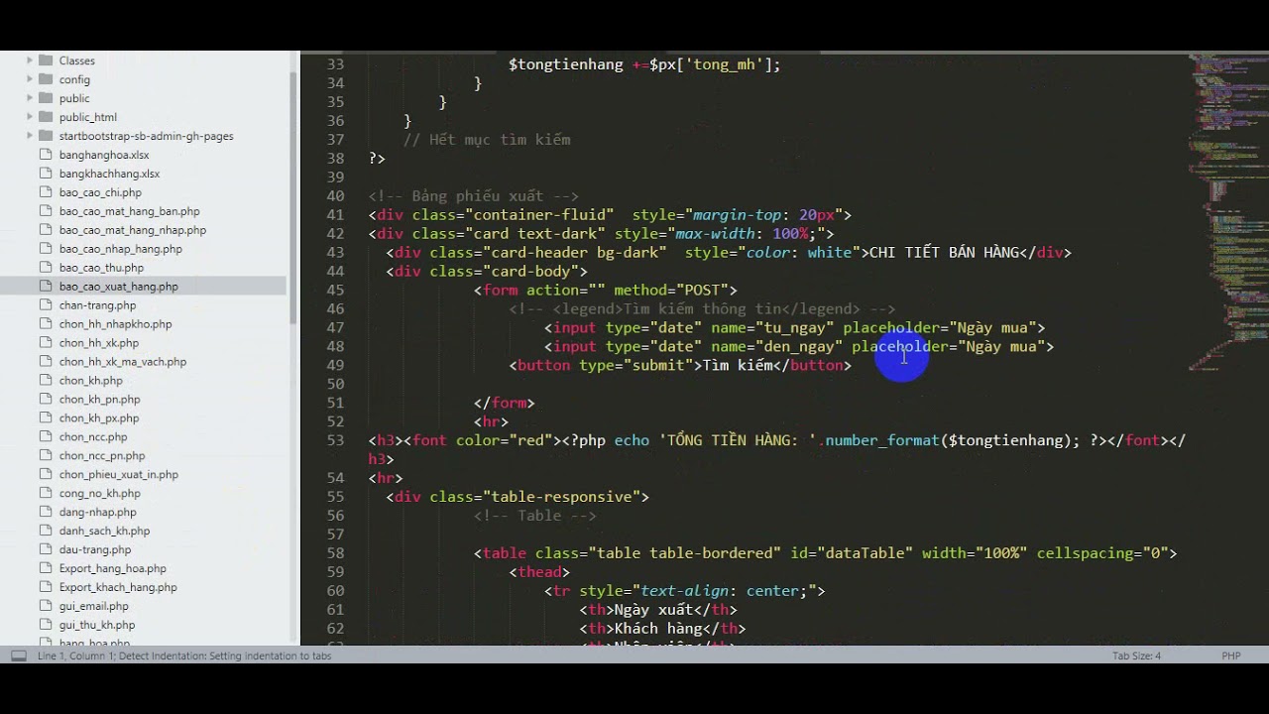
Task: Click the 'TỔNG TIỀN HÀNG: ' string on line 53
Action: [738, 440]
